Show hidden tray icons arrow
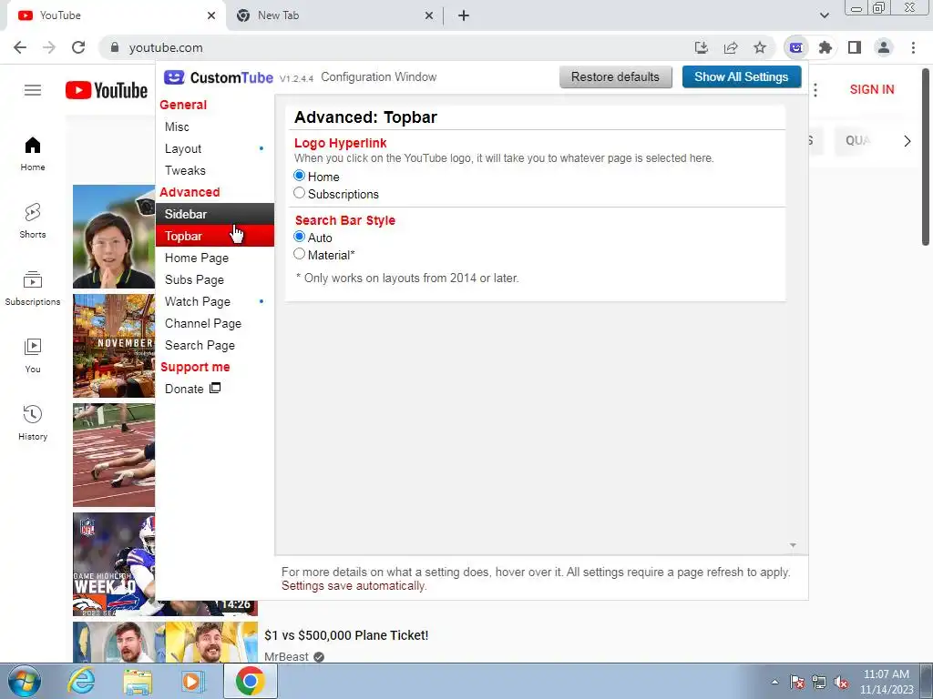Image resolution: width=933 pixels, height=699 pixels. (774, 682)
